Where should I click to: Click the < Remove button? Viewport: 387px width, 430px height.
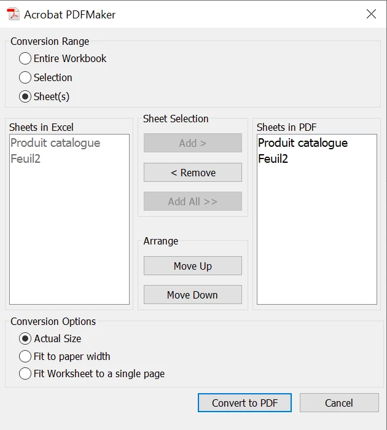[193, 173]
